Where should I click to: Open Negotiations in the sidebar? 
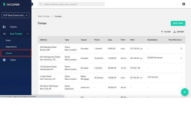[11, 47]
